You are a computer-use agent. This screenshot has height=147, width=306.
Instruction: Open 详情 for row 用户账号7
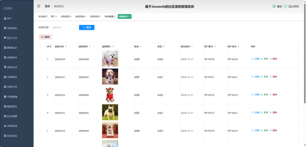(x=255, y=77)
